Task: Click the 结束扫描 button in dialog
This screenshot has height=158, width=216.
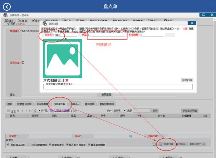Action: pos(187,80)
